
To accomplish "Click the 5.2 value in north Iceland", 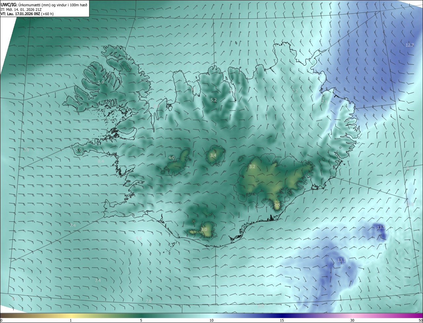I will pyautogui.click(x=213, y=100).
